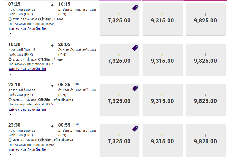The image size is (231, 159).
Task: Pick the 9,315.00 fare for TG656
Action: tap(162, 140)
